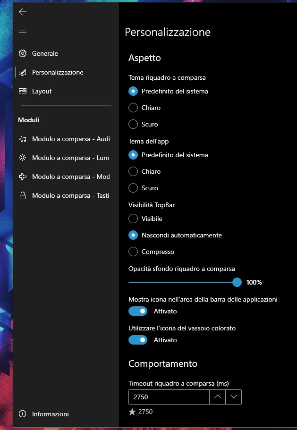Viewport: 297px width, 430px height.
Task: Click the star default value icon
Action: pos(132,411)
